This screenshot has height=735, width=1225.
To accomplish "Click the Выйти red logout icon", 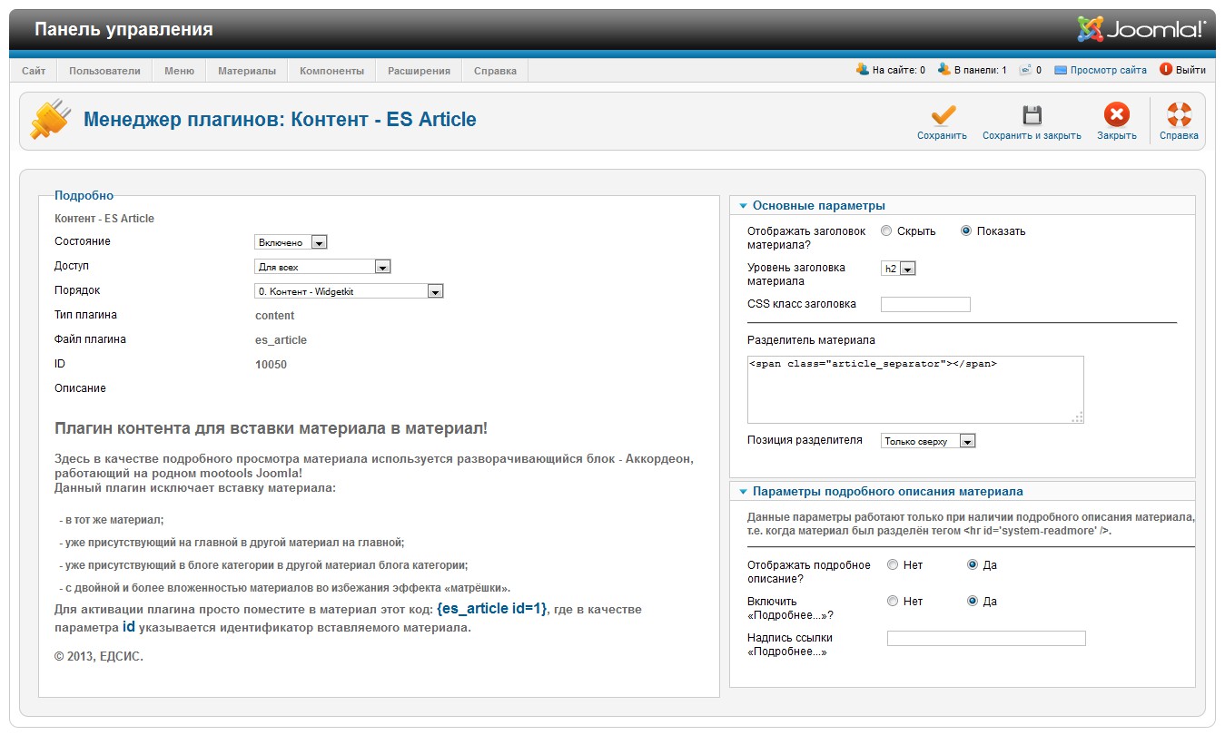I will pos(1166,69).
